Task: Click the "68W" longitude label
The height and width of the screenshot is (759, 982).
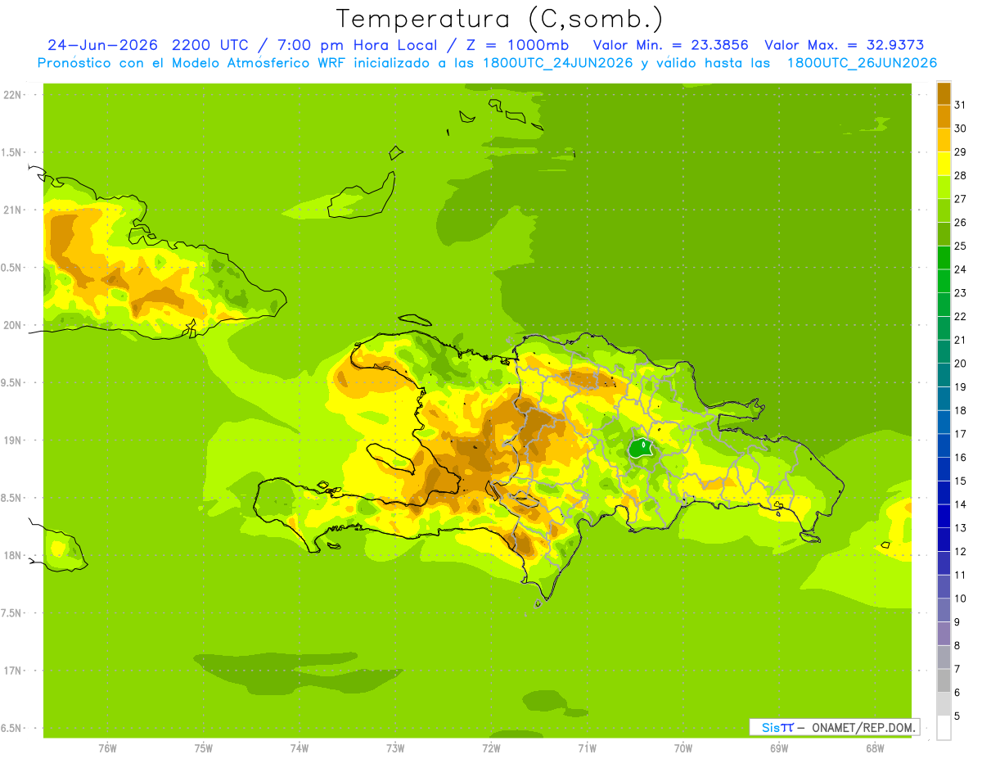Action: pos(875,748)
